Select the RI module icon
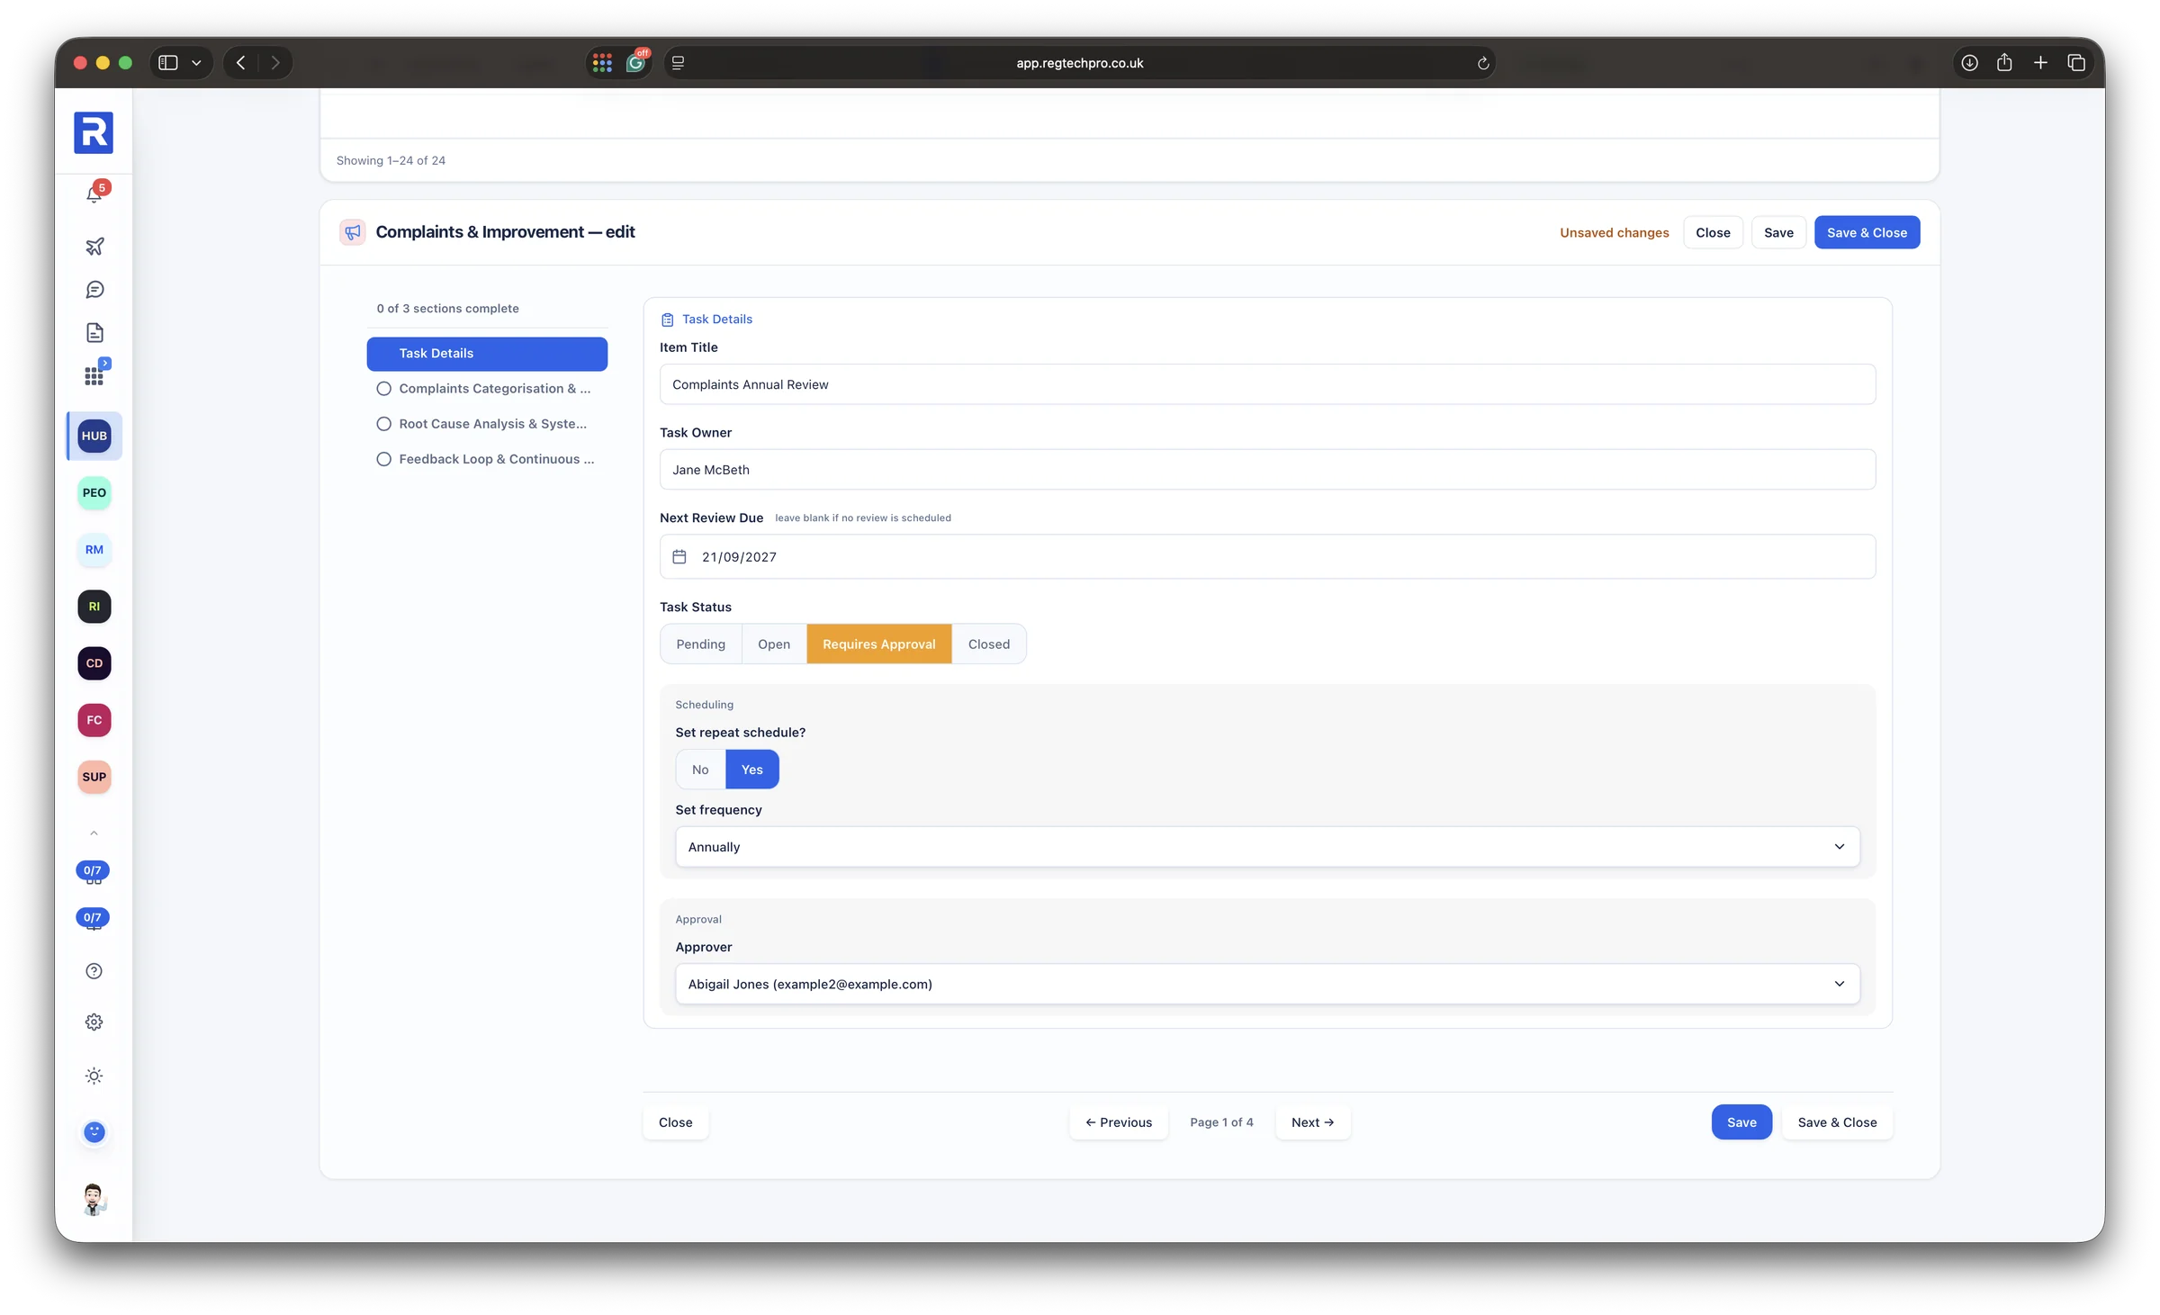The height and width of the screenshot is (1315, 2160). [94, 607]
